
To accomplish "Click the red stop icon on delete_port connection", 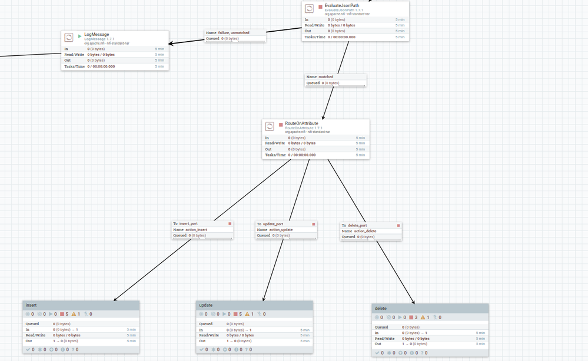I will [x=398, y=225].
